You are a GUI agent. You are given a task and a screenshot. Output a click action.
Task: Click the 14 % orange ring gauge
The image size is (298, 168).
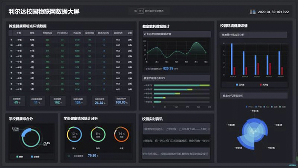click(x=121, y=134)
